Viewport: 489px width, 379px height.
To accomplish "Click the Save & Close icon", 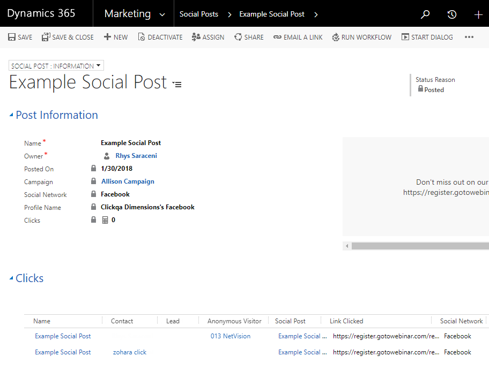I will tap(46, 37).
